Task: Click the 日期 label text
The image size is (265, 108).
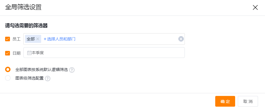Action: click(17, 53)
